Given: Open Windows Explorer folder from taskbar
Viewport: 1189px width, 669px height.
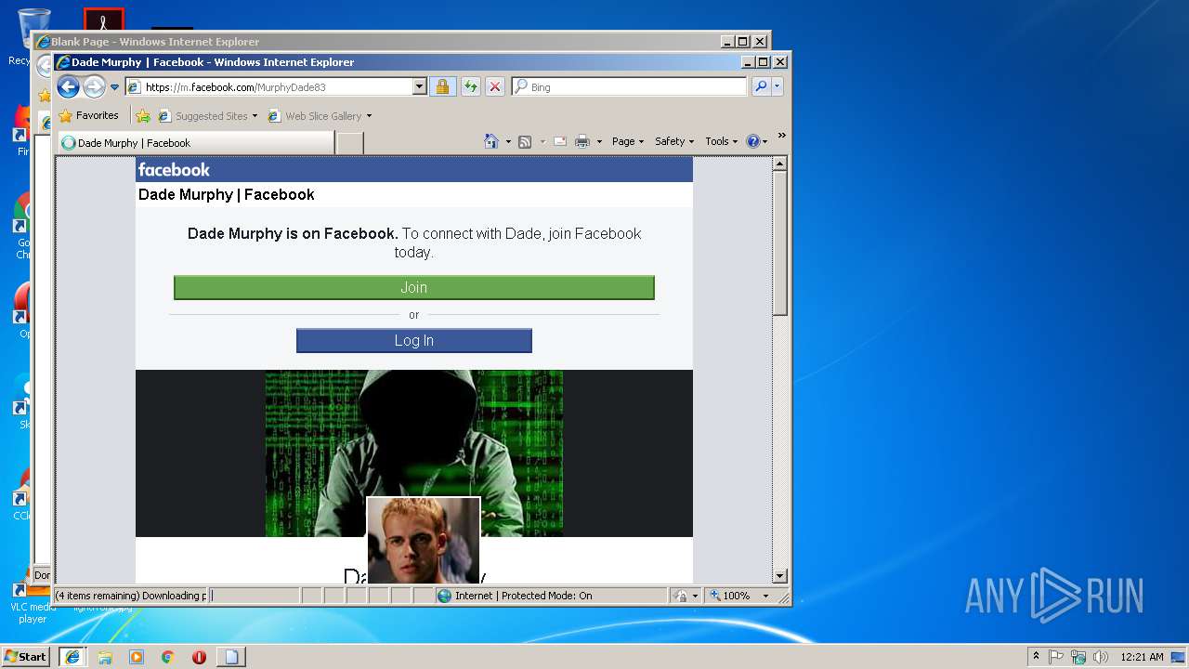Looking at the screenshot, I should point(105,657).
